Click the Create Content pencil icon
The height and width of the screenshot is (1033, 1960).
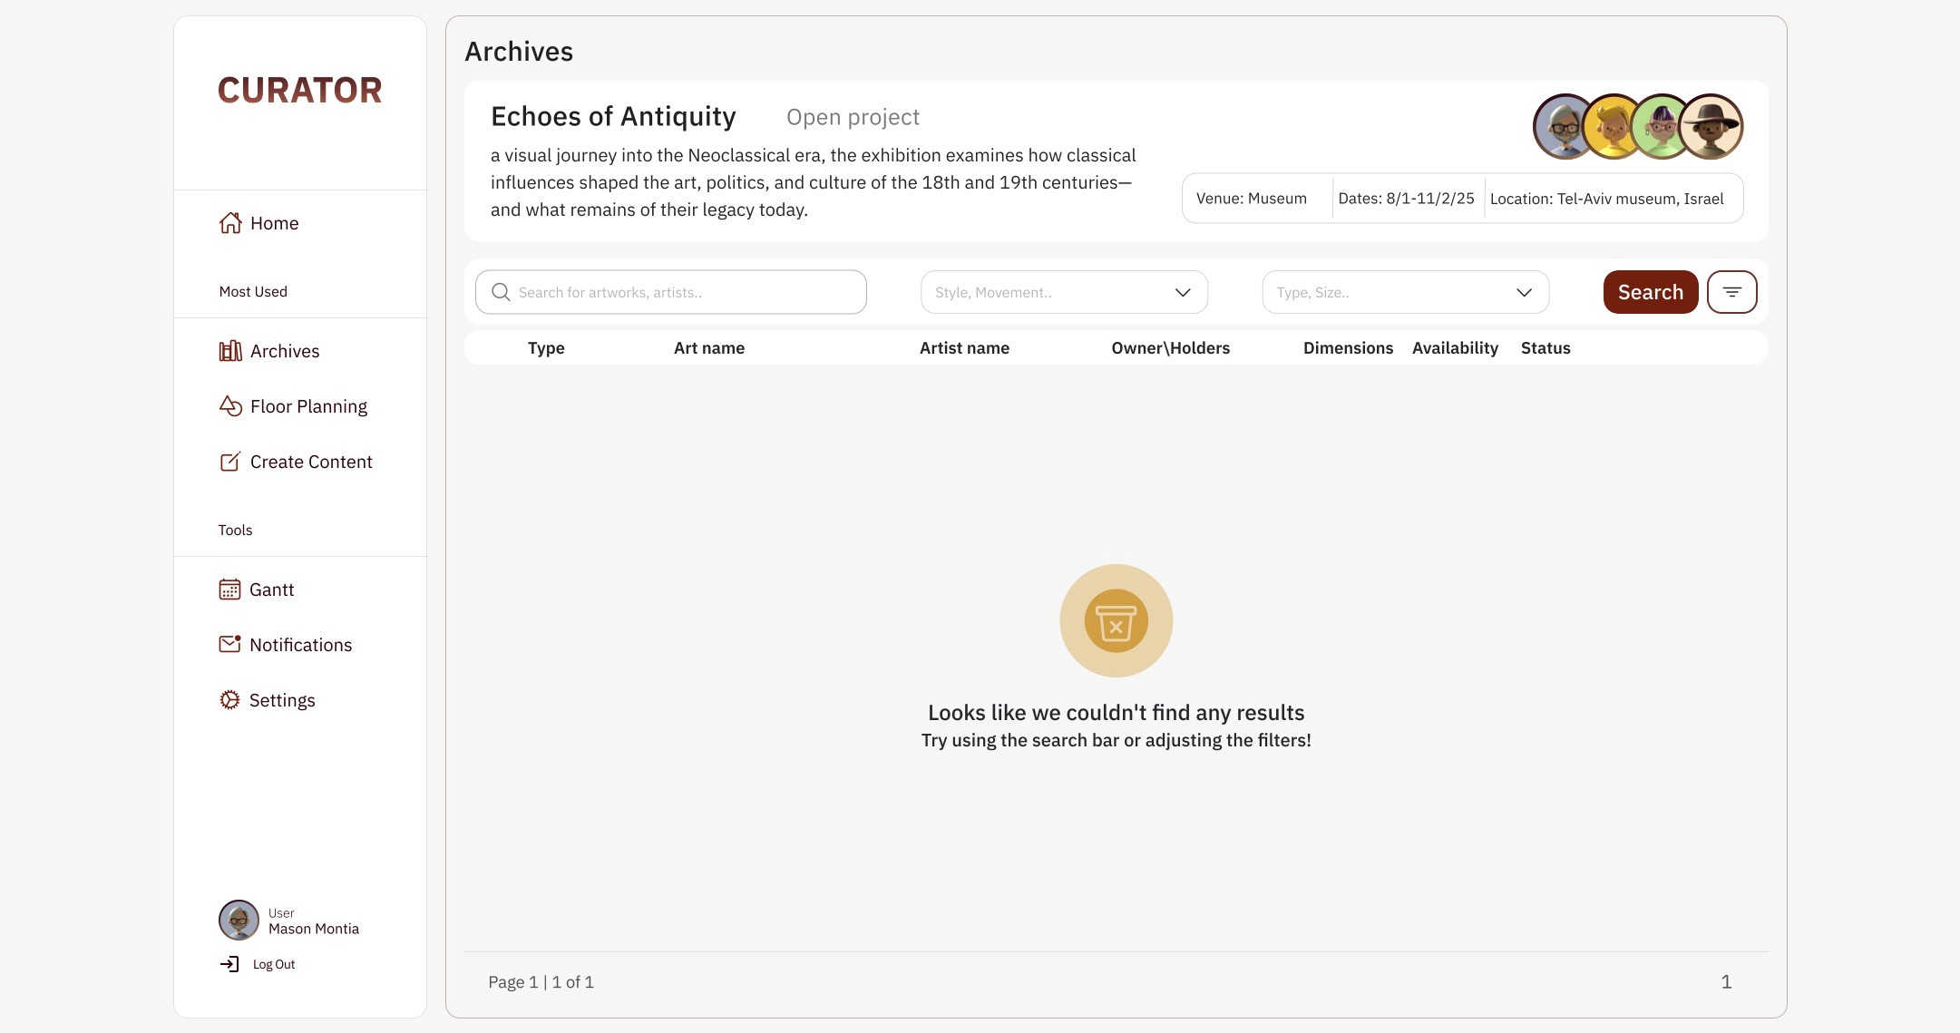pyautogui.click(x=230, y=462)
